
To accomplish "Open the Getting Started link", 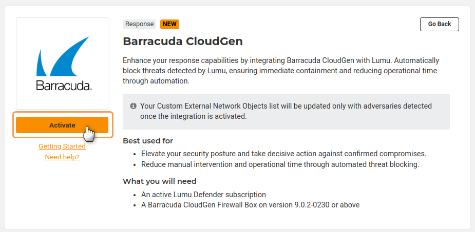I will [x=62, y=146].
